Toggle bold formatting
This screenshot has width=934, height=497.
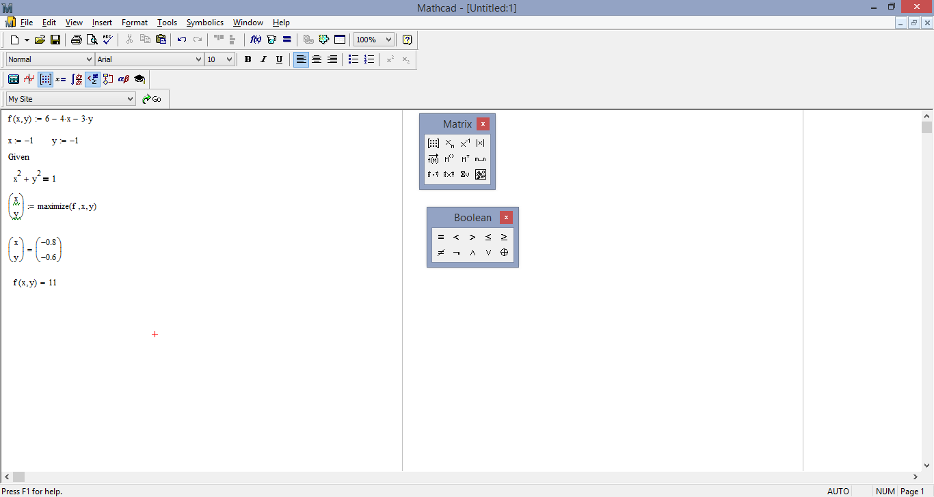[x=248, y=59]
